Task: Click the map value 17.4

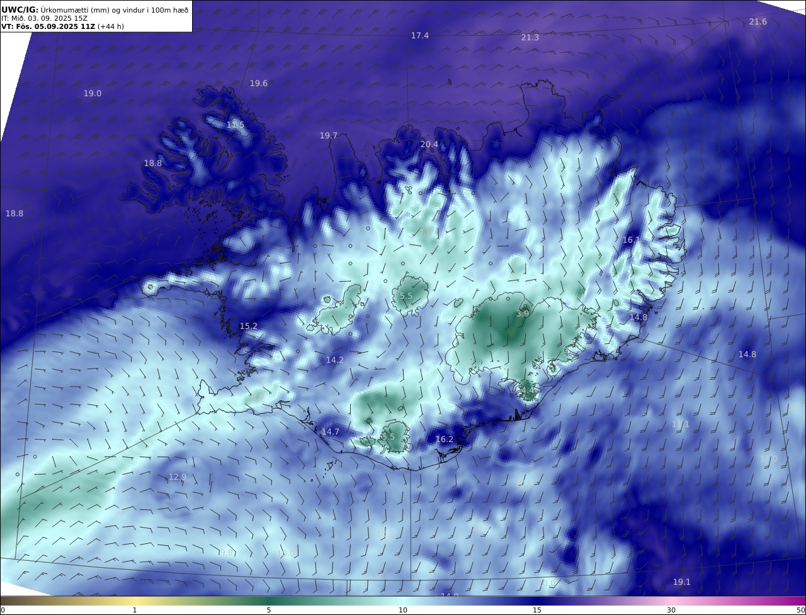Action: [420, 36]
